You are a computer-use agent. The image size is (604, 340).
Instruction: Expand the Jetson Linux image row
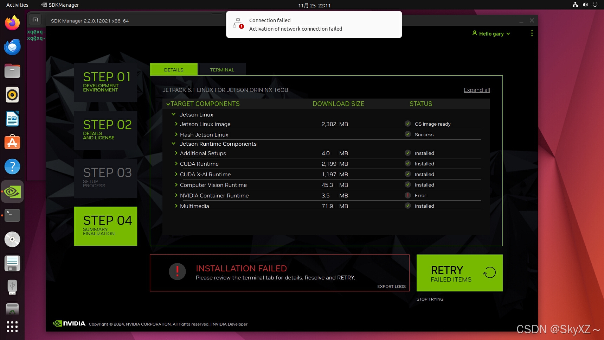176,124
